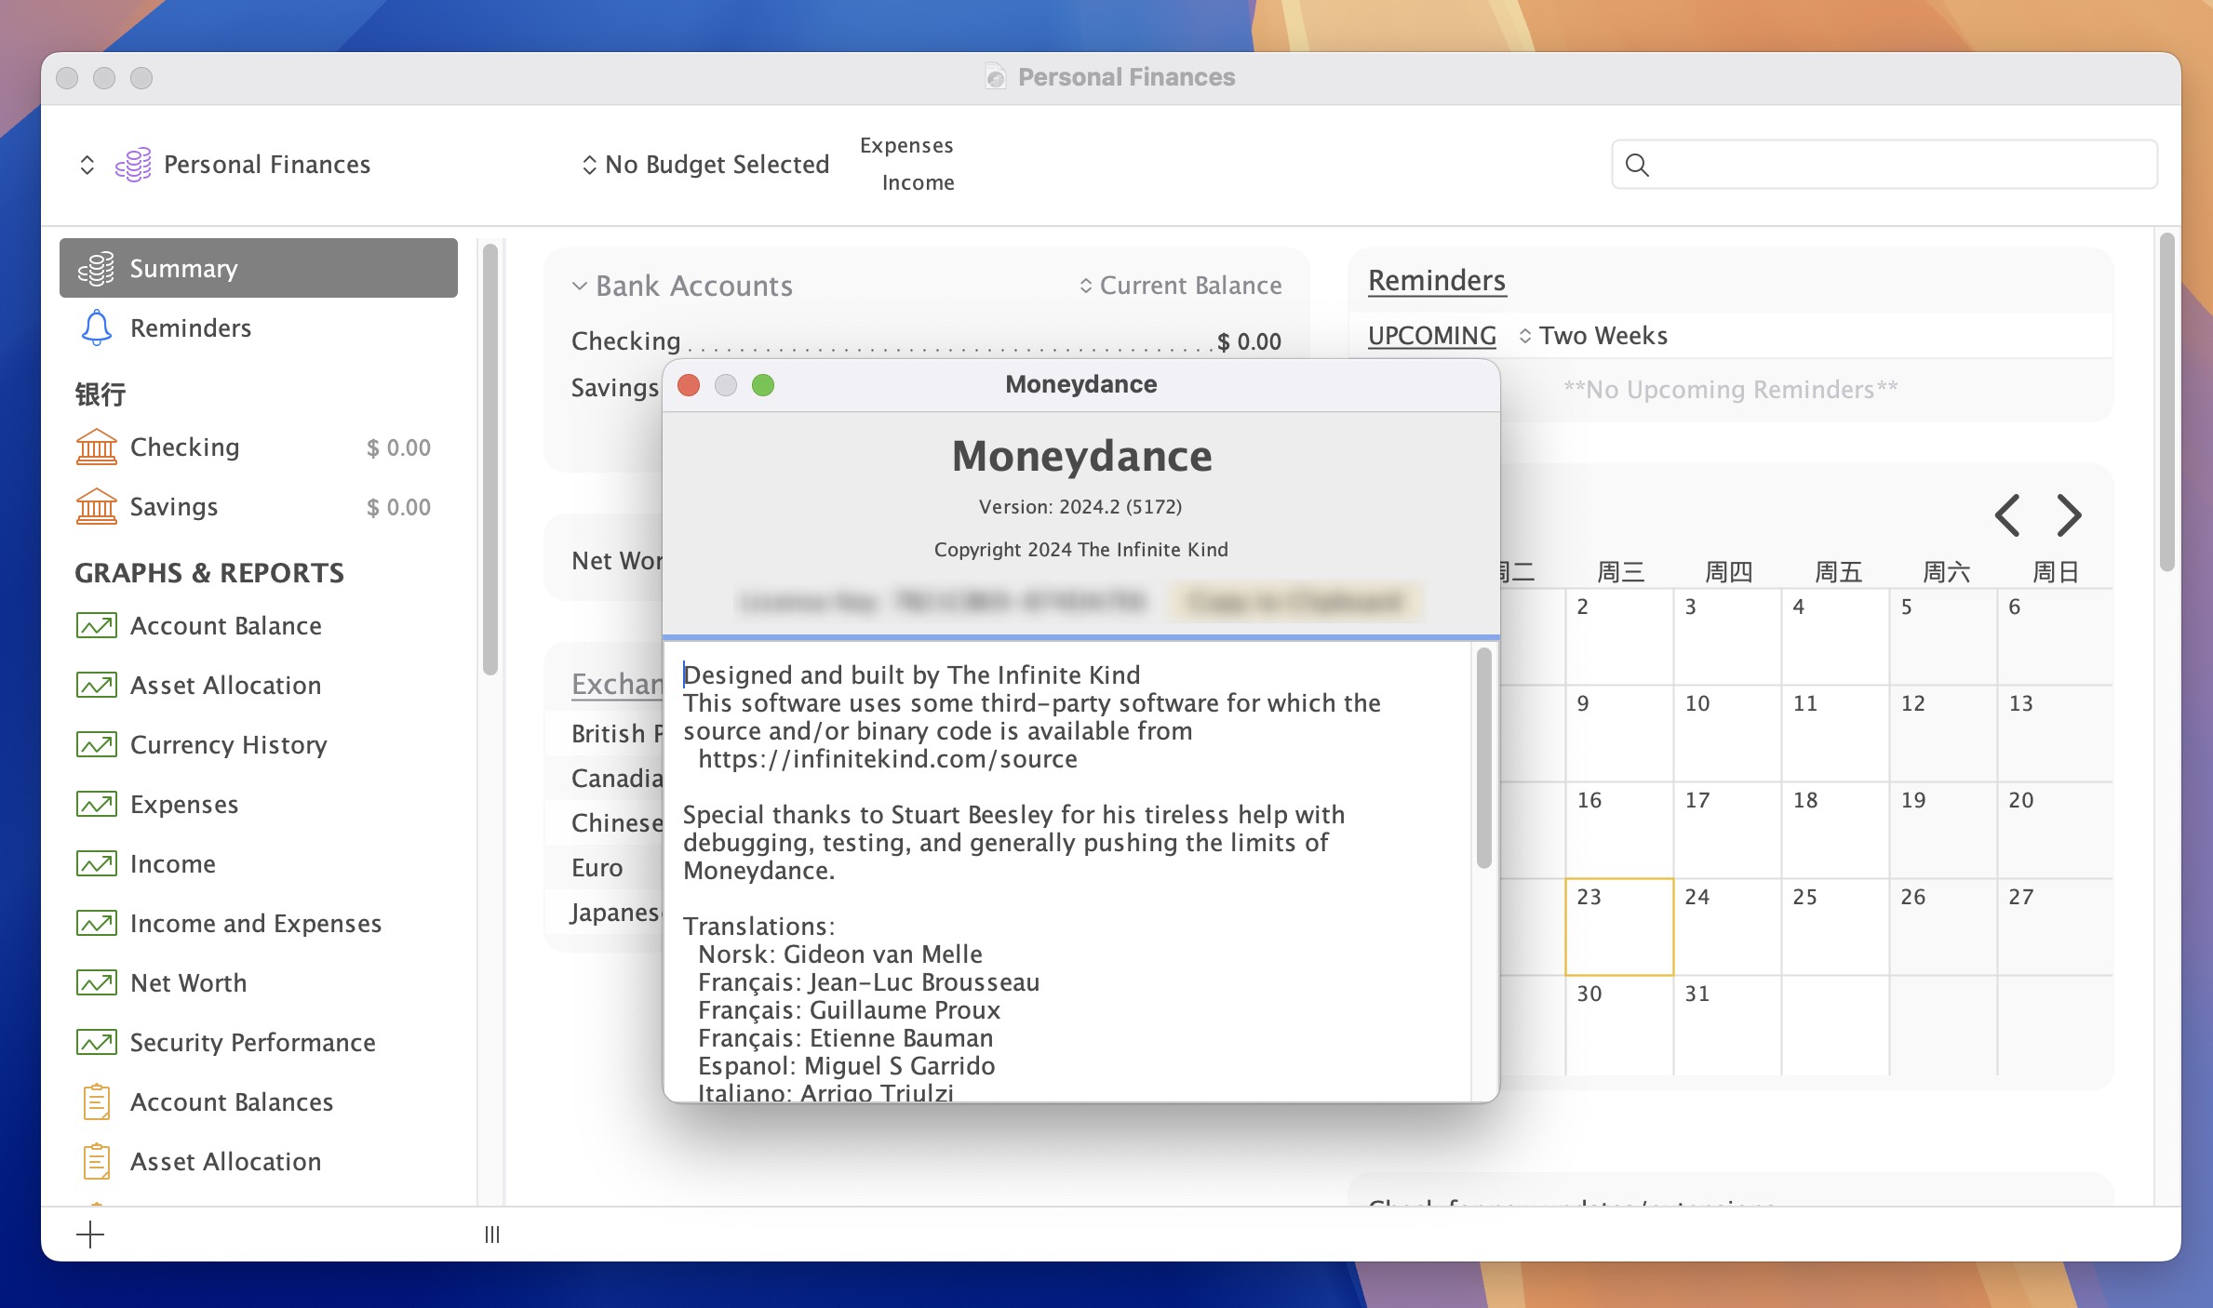Screen dimensions: 2213x1308
Task: Click the Reminders bell icon
Action: [x=97, y=327]
